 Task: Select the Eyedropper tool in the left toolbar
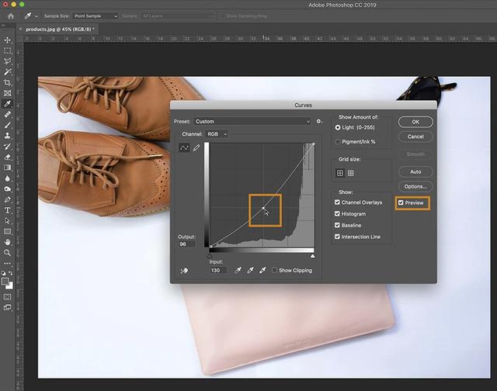point(7,104)
